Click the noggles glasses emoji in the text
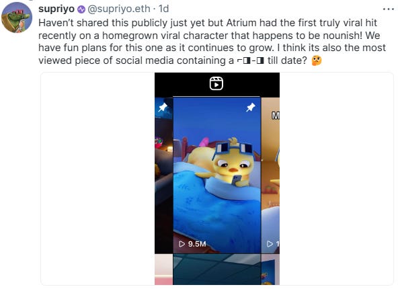 (x=251, y=61)
